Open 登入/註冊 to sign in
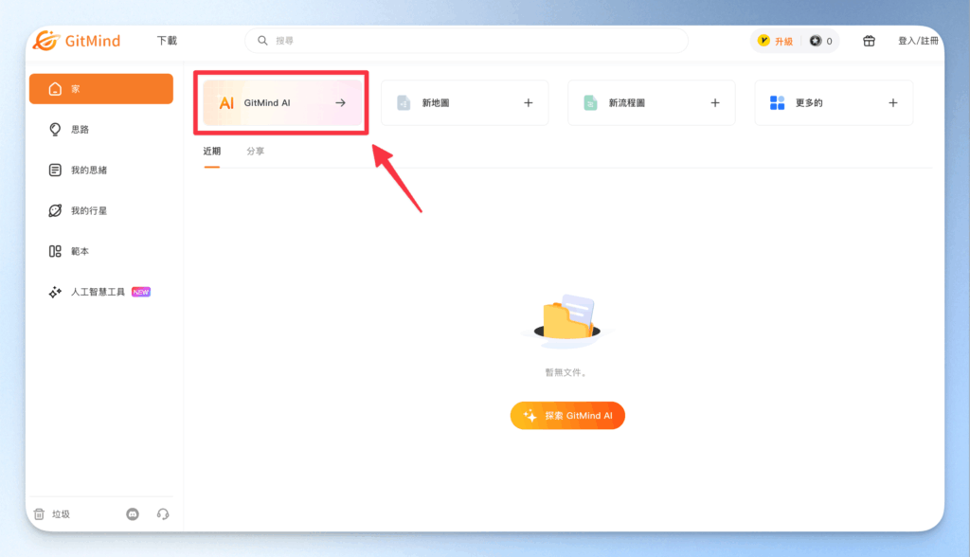 920,40
